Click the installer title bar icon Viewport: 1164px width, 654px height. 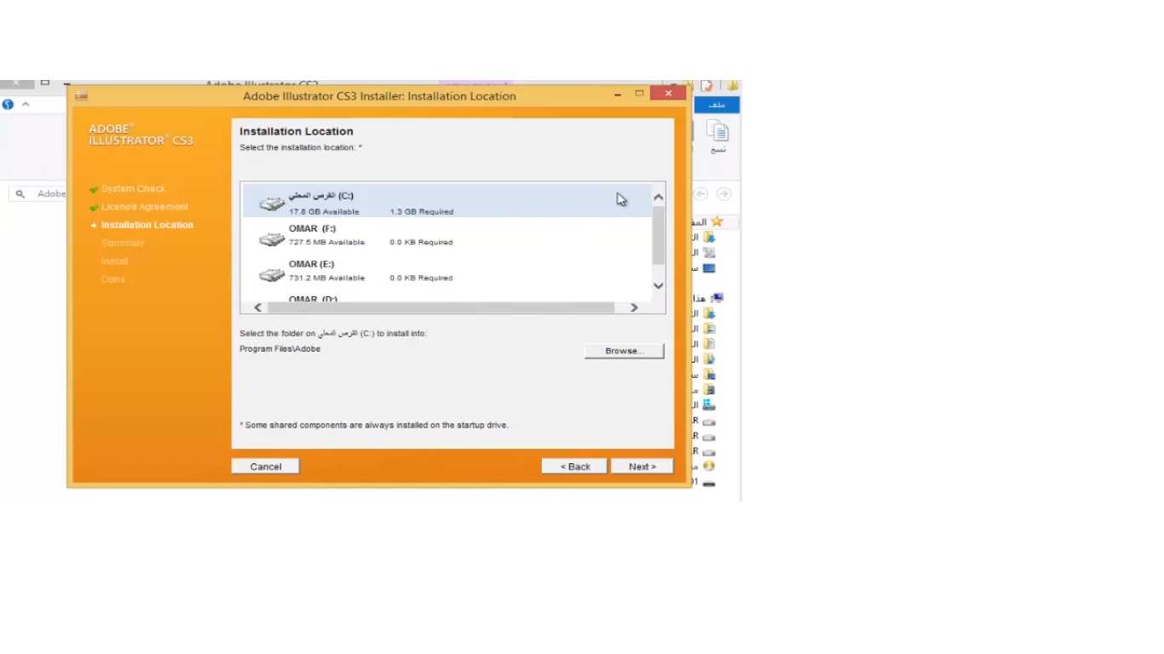[x=81, y=95]
